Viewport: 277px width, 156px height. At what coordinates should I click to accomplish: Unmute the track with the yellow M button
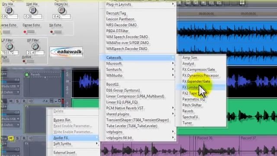(11, 138)
